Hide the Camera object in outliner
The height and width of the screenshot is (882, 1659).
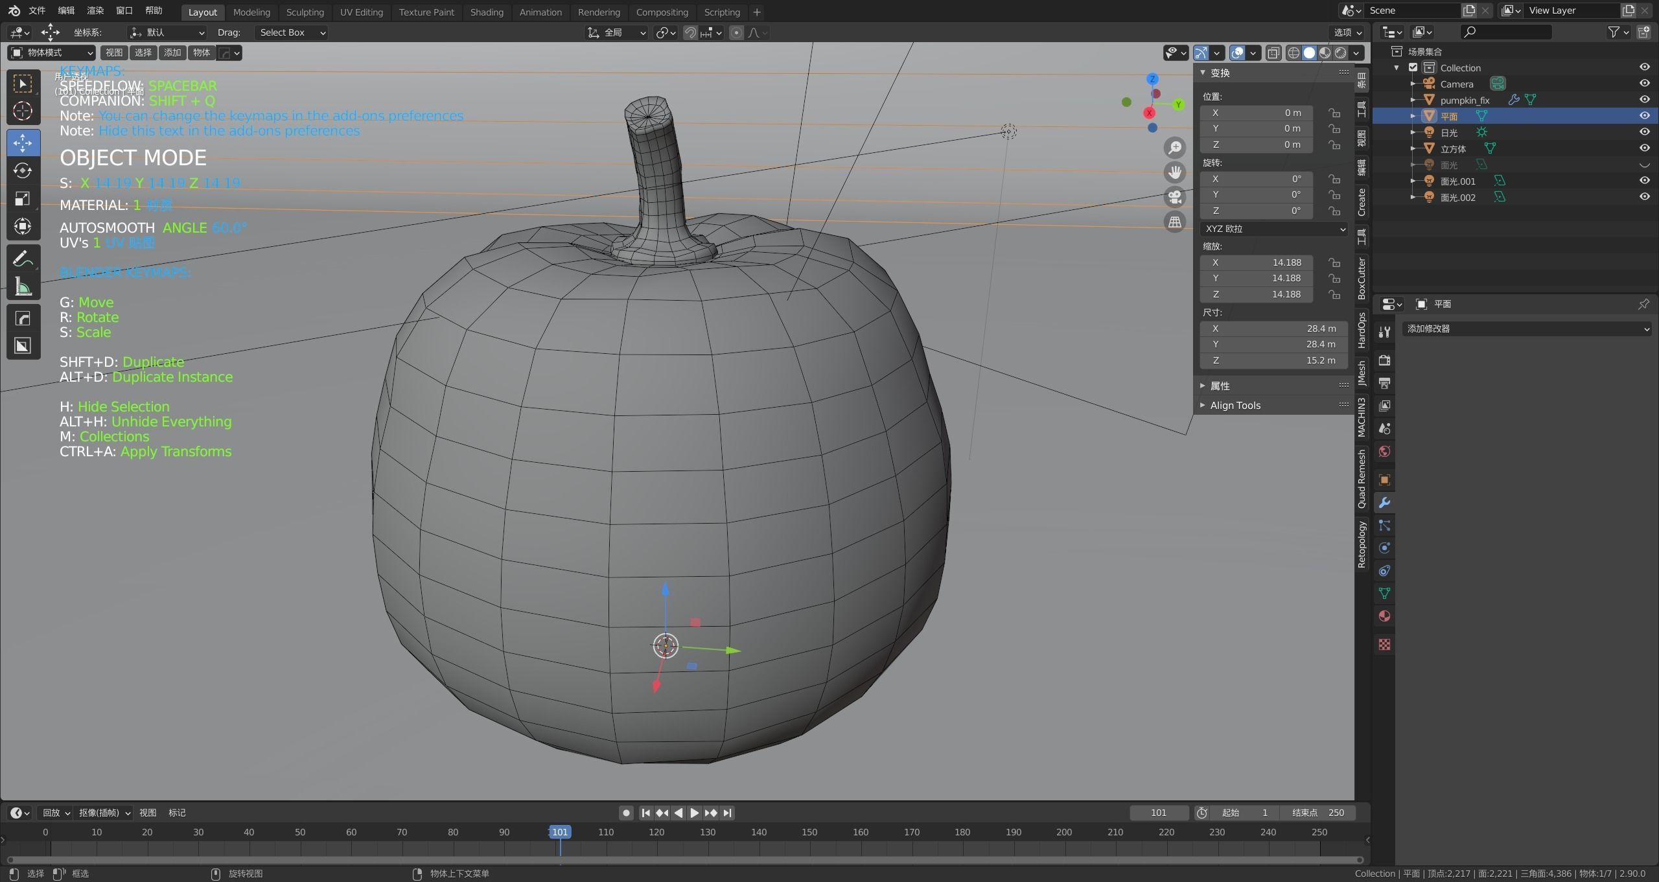[1644, 84]
